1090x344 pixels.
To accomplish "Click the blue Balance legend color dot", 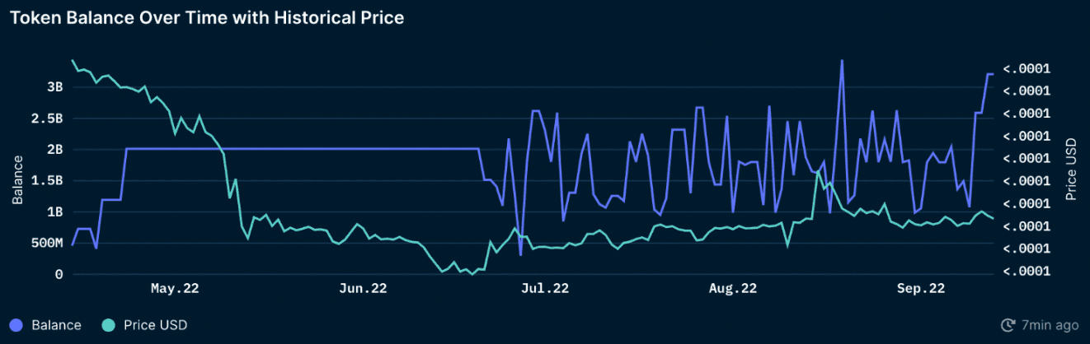I will point(17,325).
